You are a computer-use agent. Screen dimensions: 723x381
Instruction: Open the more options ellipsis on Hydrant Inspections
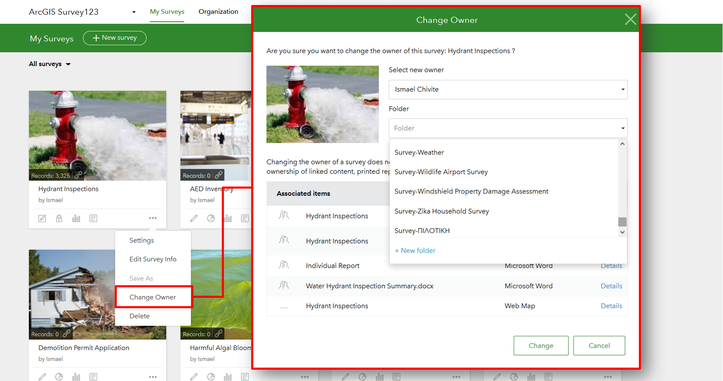pyautogui.click(x=153, y=218)
